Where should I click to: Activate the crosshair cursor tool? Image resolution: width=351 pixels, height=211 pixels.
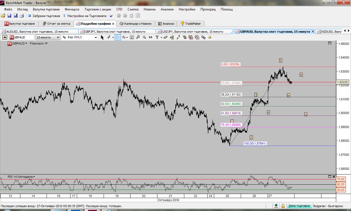coord(109,37)
